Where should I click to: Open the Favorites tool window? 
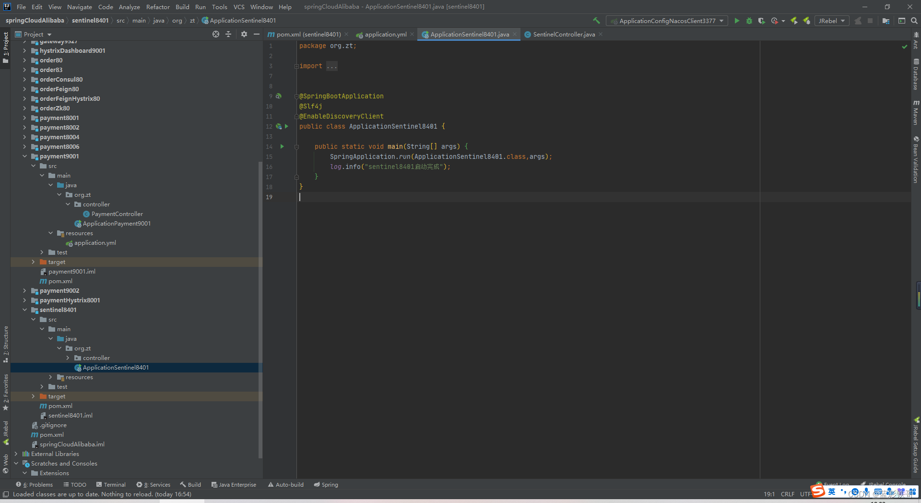(x=6, y=392)
